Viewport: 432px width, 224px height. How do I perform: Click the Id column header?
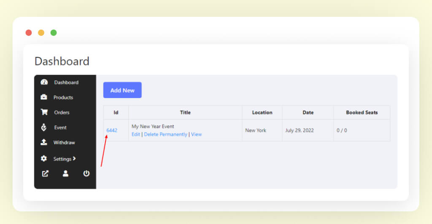(116, 112)
